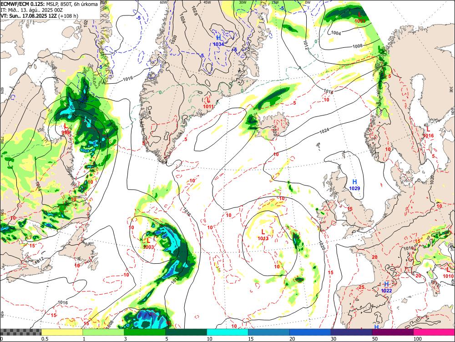Click the cyan 10–15 legend swatch
Screen dimensions: 455x342
pyautogui.click(x=227, y=332)
